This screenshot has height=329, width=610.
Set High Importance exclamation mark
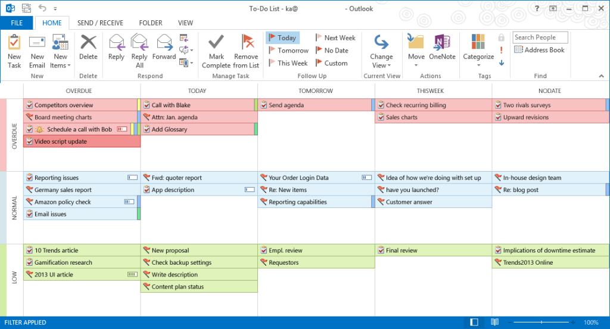pyautogui.click(x=502, y=50)
